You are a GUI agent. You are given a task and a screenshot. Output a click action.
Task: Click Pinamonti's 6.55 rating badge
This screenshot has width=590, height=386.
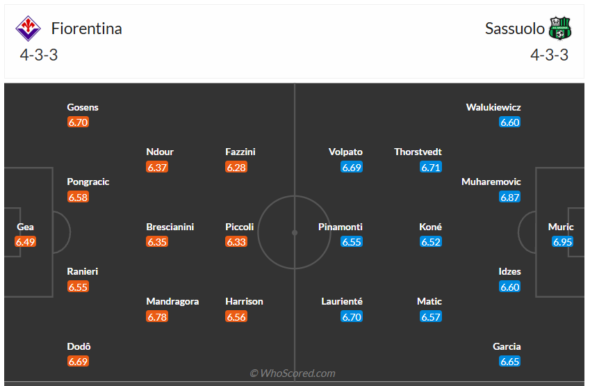tap(352, 242)
